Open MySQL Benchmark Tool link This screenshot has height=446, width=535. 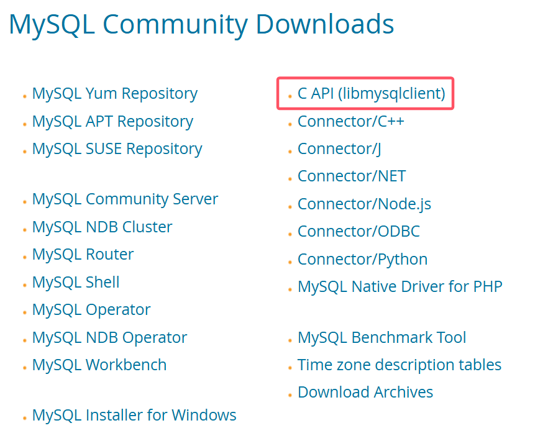(x=382, y=337)
